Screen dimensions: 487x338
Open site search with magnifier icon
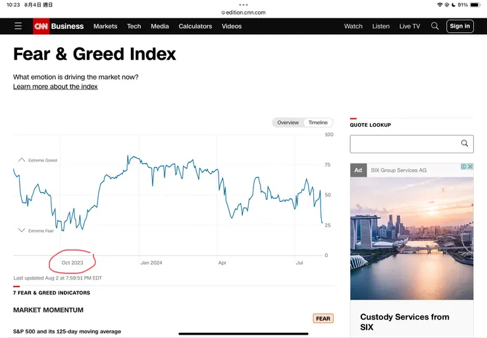coord(435,26)
